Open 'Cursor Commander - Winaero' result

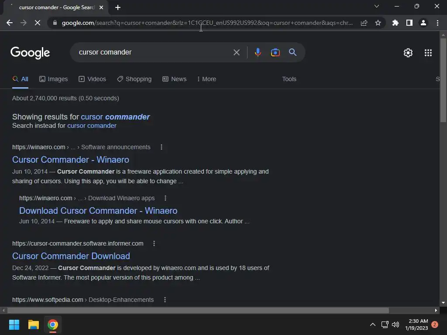point(71,160)
